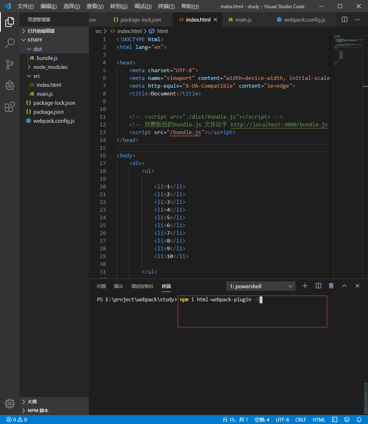Follow the localhost:3000/bundle.js link
This screenshot has height=424, width=368.
pyautogui.click(x=279, y=125)
